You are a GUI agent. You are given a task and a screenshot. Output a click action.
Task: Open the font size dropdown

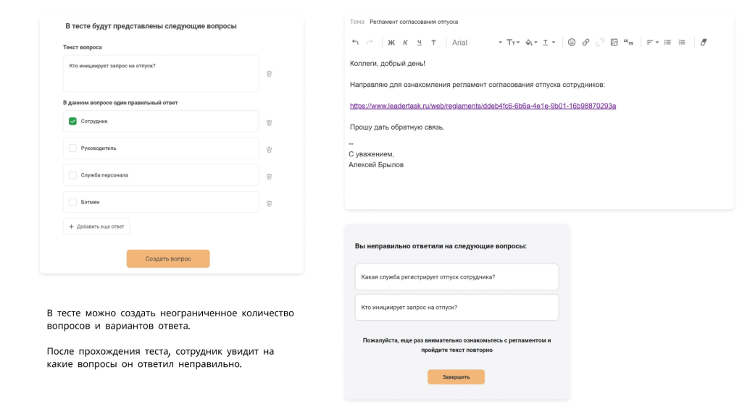pos(513,42)
